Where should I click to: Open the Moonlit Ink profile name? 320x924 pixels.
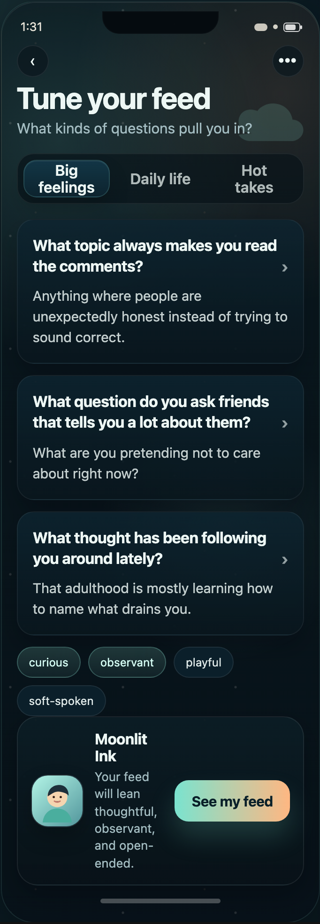(121, 747)
